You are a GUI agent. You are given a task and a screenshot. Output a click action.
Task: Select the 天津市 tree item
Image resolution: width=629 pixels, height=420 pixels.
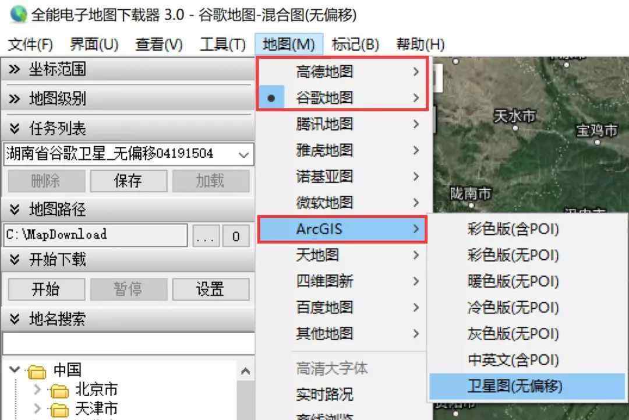click(x=97, y=409)
